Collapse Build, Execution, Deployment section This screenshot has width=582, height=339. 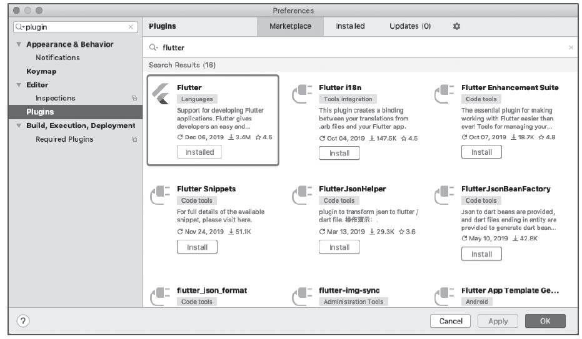[x=19, y=125]
